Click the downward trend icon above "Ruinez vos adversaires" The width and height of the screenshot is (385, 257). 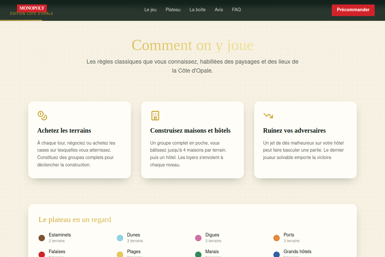268,116
